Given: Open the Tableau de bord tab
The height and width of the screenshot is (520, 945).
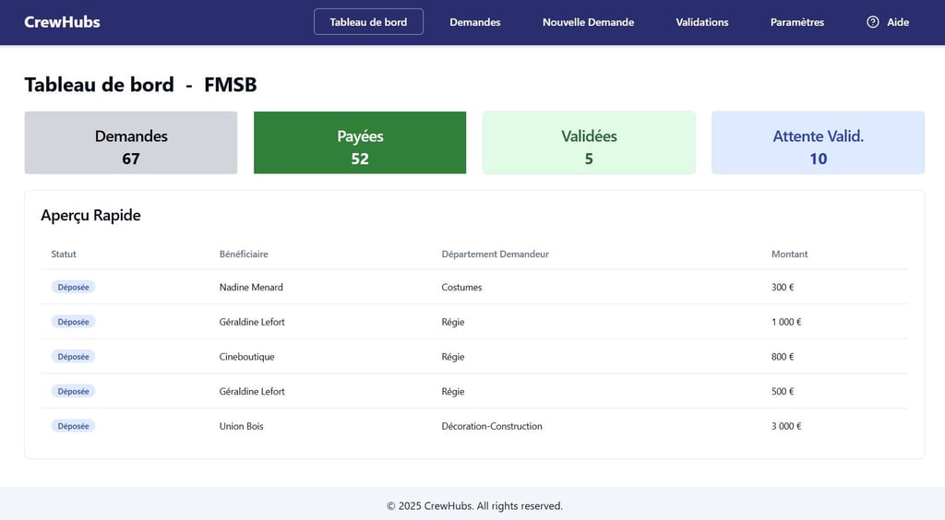Looking at the screenshot, I should coord(368,22).
